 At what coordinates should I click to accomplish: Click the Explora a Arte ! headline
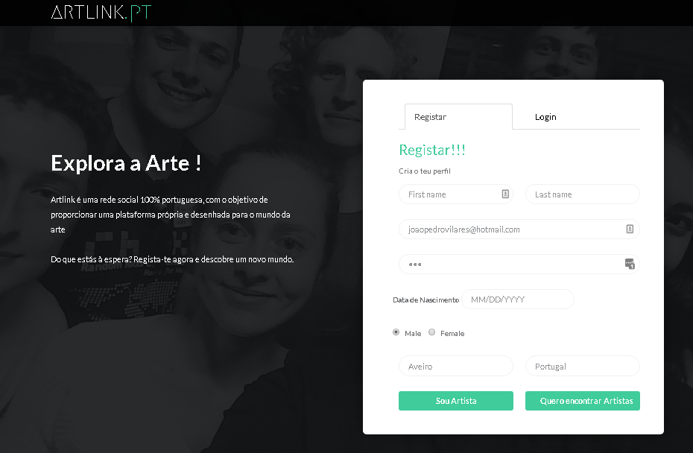(126, 163)
